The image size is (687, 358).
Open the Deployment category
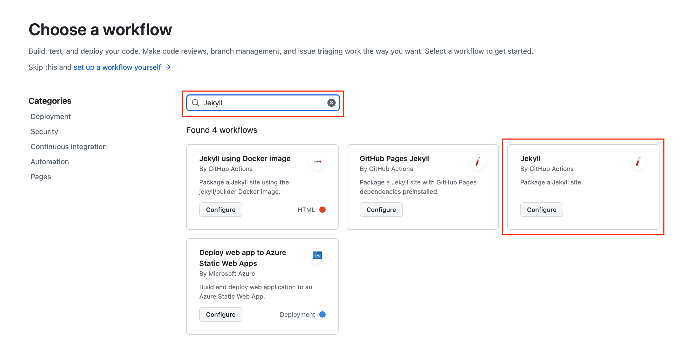click(x=51, y=116)
